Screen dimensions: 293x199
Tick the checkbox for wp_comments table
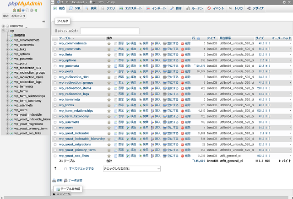point(55,49)
